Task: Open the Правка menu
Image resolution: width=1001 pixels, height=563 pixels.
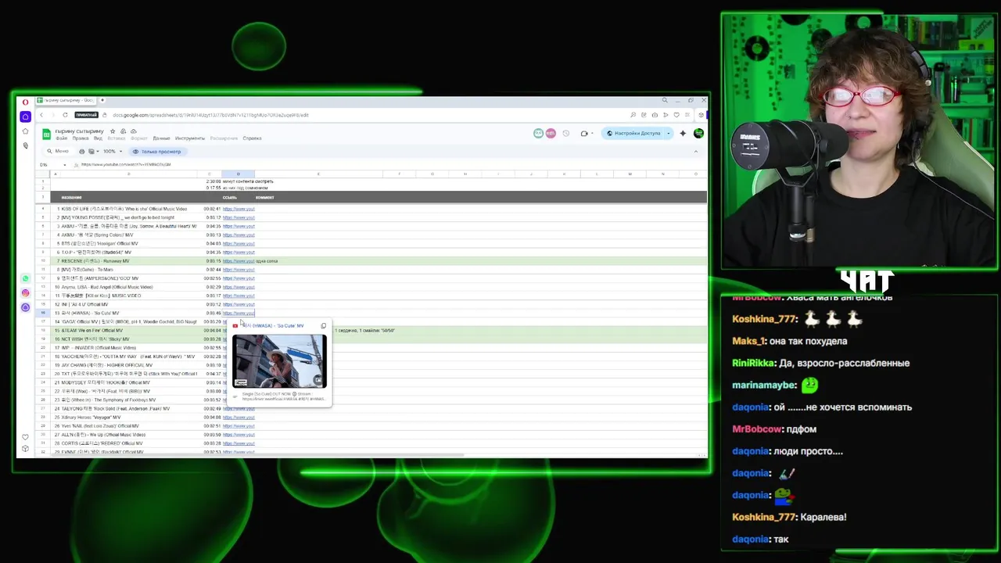Action: (80, 138)
